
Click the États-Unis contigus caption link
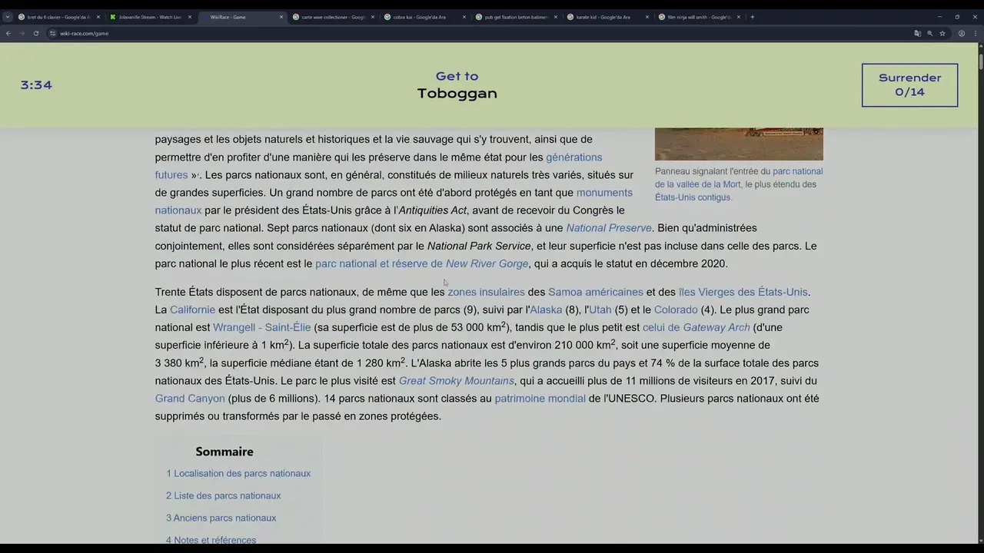click(693, 197)
